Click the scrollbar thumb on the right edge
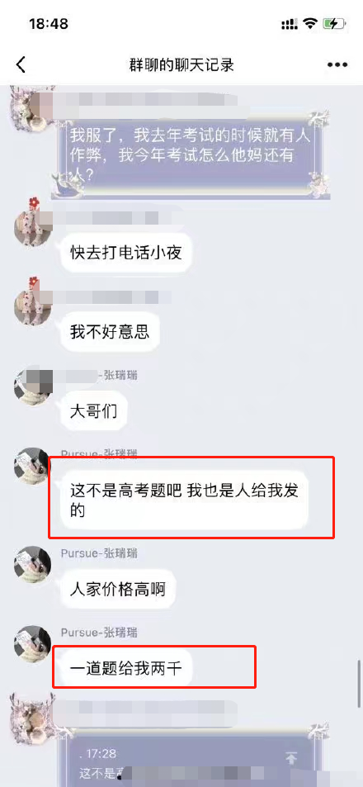Screen dimensions: 363x787 pos(359,683)
